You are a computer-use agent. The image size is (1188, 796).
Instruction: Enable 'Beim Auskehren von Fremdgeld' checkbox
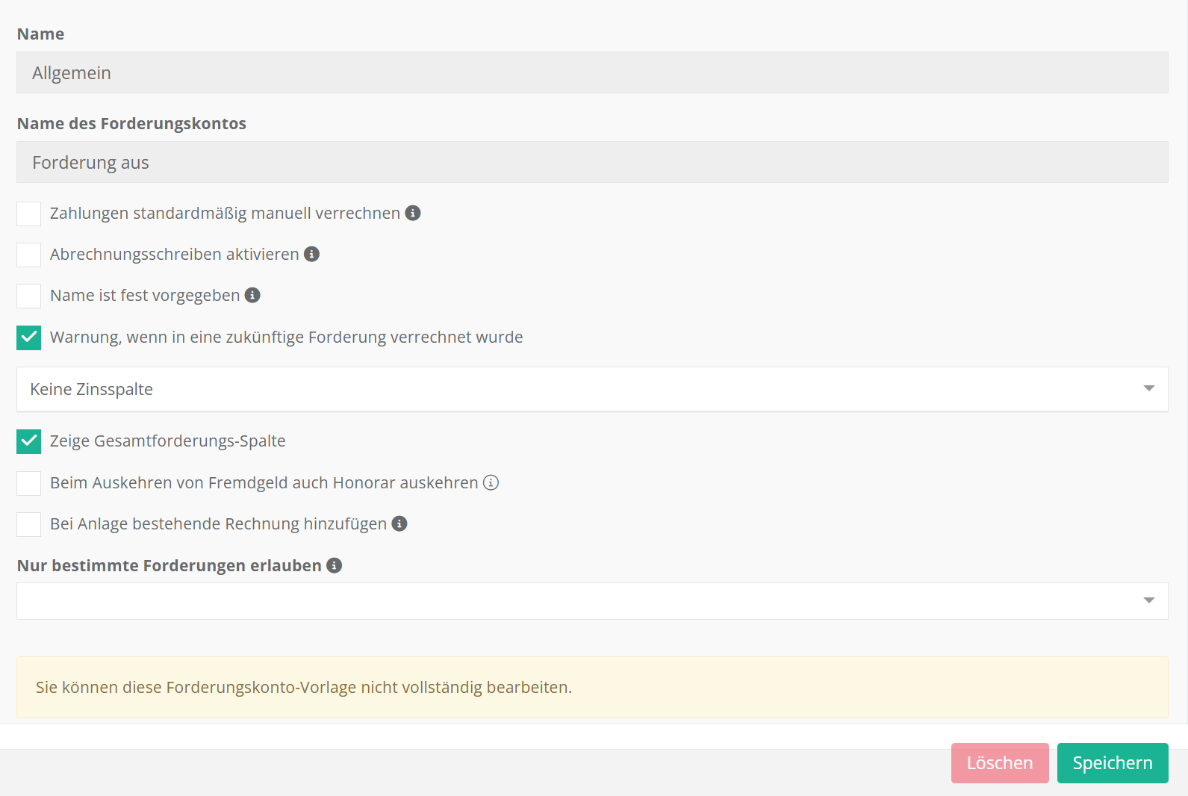pyautogui.click(x=29, y=483)
